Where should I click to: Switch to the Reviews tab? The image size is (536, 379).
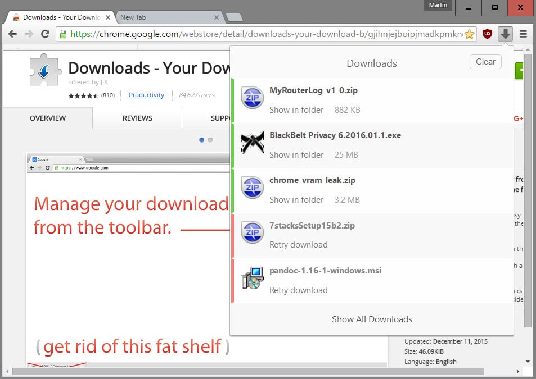point(137,118)
